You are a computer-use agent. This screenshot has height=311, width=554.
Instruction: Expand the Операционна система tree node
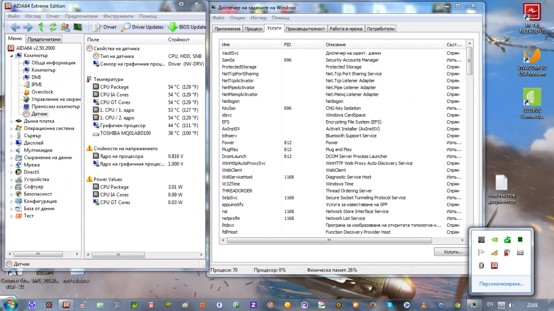point(12,129)
